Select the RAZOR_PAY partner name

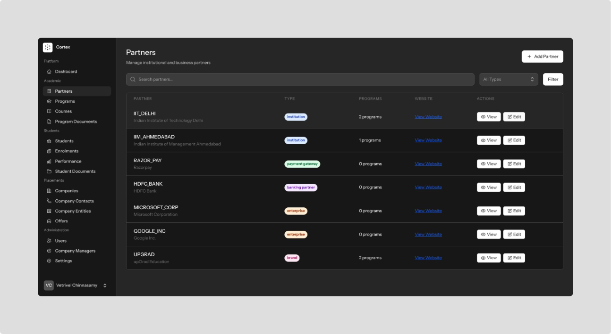pos(148,161)
